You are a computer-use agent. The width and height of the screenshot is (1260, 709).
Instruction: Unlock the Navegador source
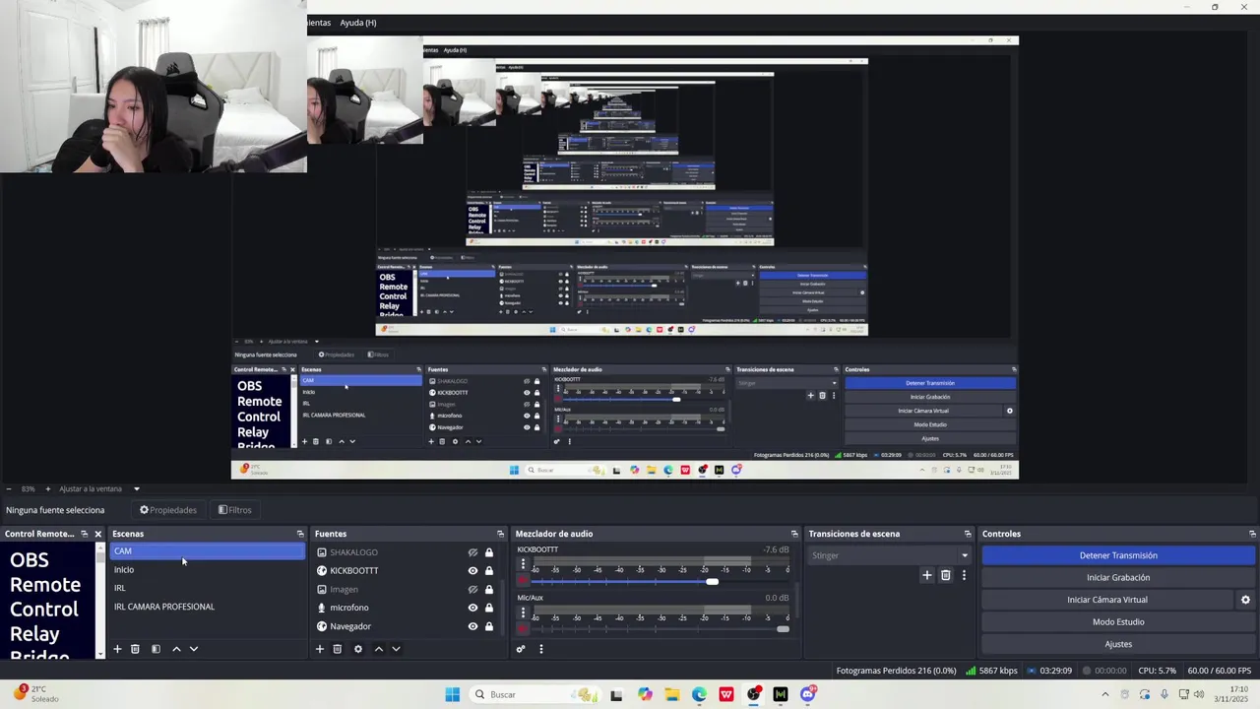click(489, 626)
